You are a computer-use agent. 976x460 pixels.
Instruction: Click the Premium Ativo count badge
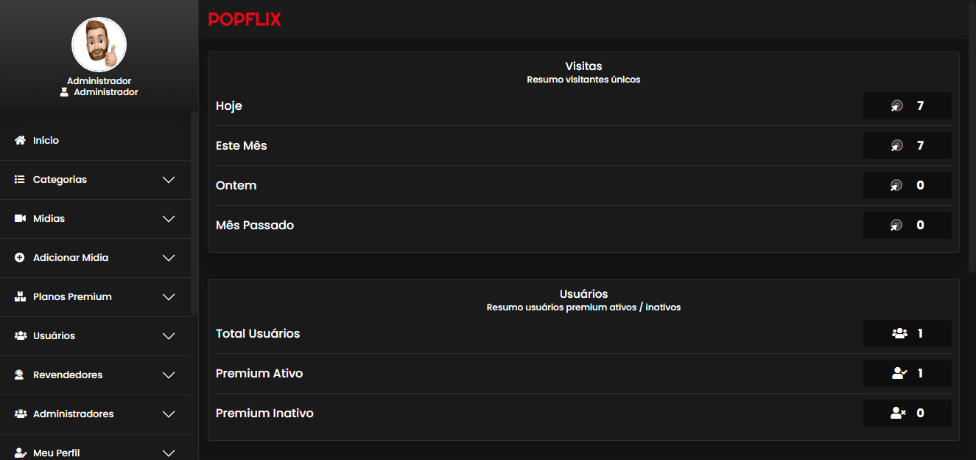click(907, 374)
